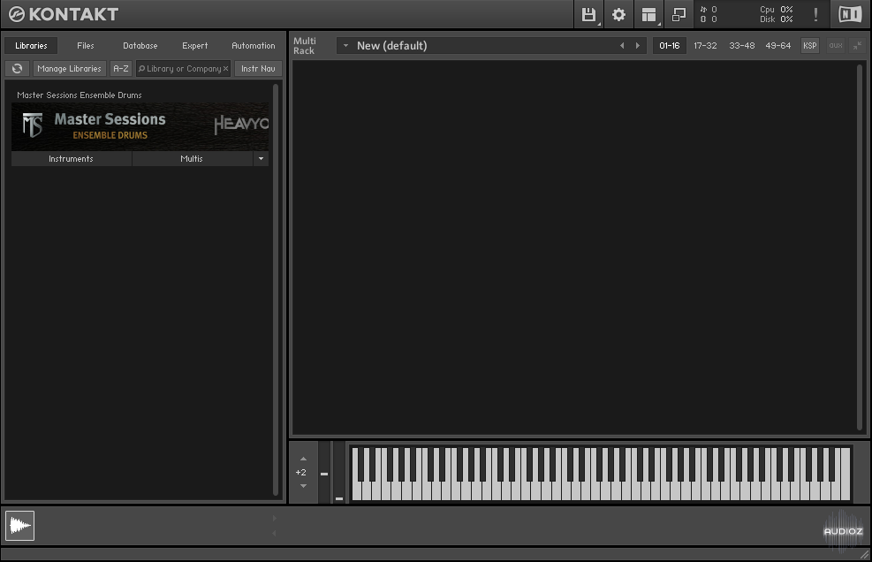Show rack page 49-64
Image resolution: width=872 pixels, height=562 pixels.
[778, 46]
